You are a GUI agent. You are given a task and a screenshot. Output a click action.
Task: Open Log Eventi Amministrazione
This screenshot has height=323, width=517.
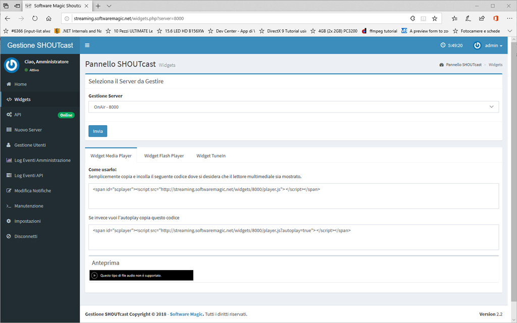(x=40, y=160)
